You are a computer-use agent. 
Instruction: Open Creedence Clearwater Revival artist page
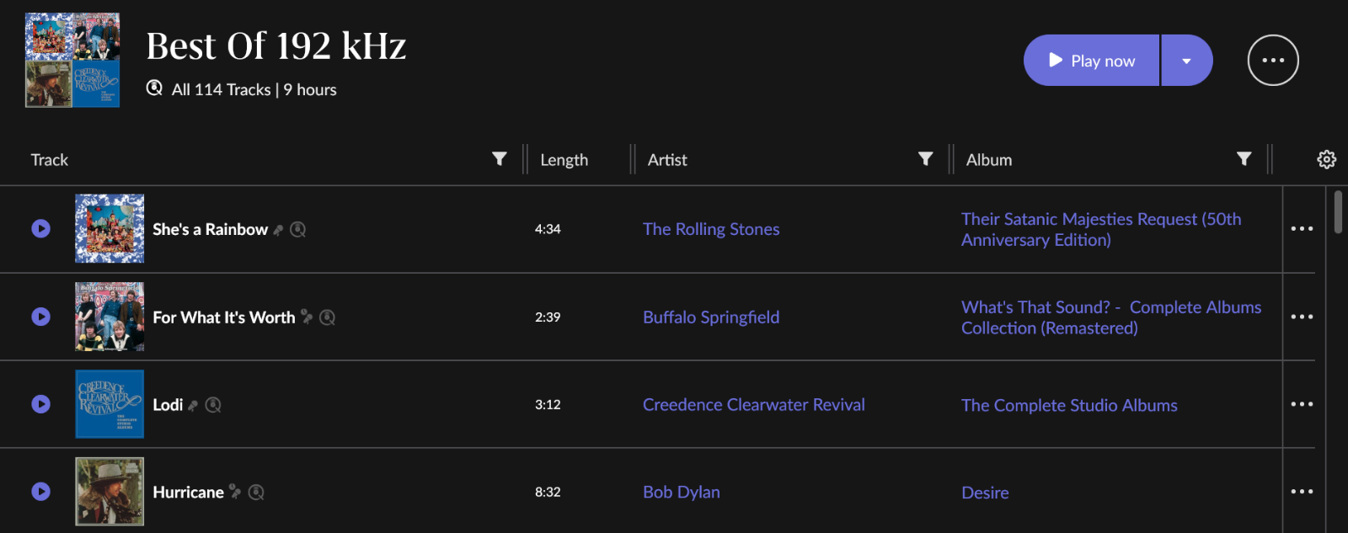pos(754,405)
